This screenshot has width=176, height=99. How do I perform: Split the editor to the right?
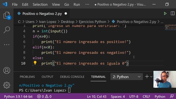(x=173, y=13)
